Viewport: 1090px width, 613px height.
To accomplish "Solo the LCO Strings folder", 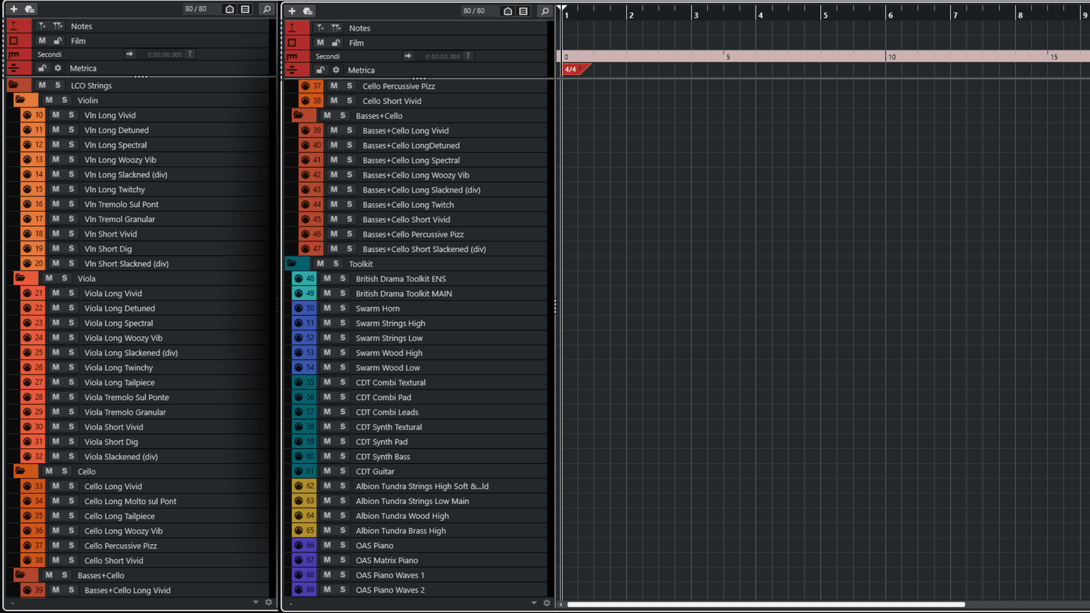I will 58,85.
